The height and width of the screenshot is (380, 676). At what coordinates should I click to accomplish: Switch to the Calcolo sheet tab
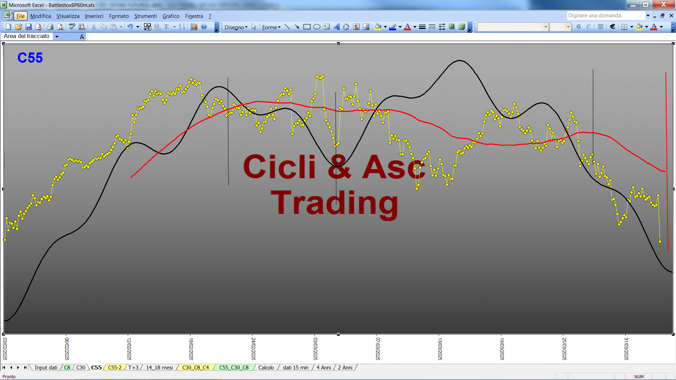pos(266,368)
